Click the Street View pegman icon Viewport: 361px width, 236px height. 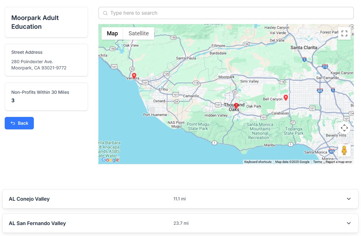coord(344,150)
